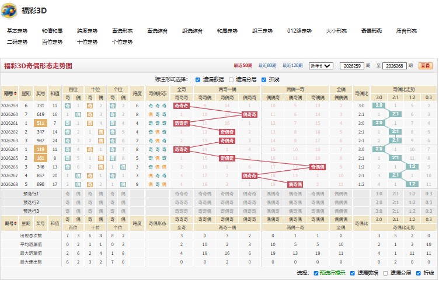Disable the 预选行提示 checkbox

point(316,273)
